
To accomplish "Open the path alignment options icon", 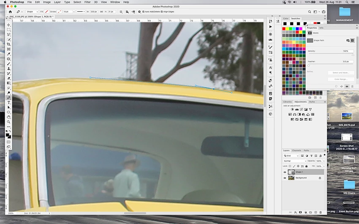I will tap(127, 12).
